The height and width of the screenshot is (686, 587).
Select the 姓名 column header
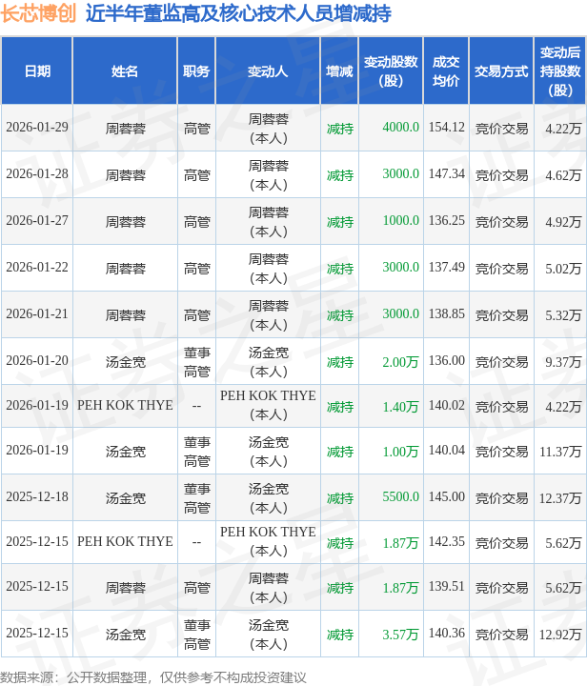click(125, 71)
